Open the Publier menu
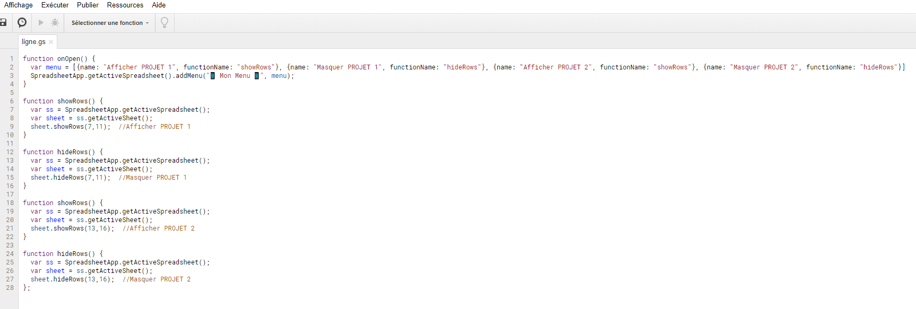This screenshot has width=916, height=309. point(88,5)
